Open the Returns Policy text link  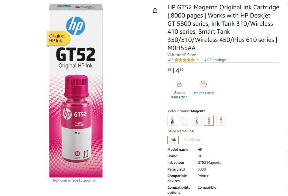pyautogui.click(x=203, y=93)
